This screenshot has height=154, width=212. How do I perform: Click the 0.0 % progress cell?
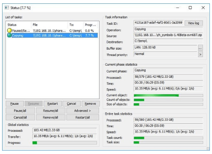pos(89,31)
